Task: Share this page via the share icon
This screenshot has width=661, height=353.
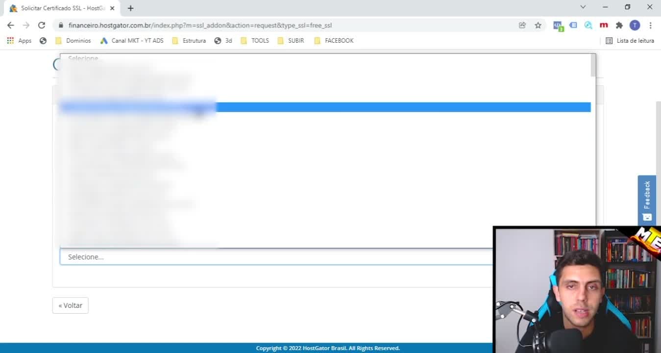Action: [522, 25]
